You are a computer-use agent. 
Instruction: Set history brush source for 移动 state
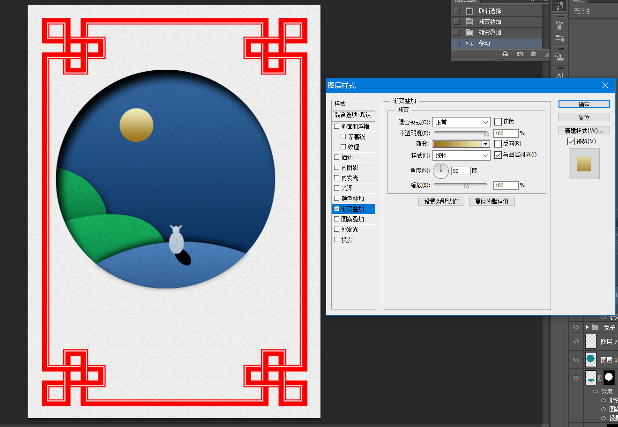coord(457,43)
